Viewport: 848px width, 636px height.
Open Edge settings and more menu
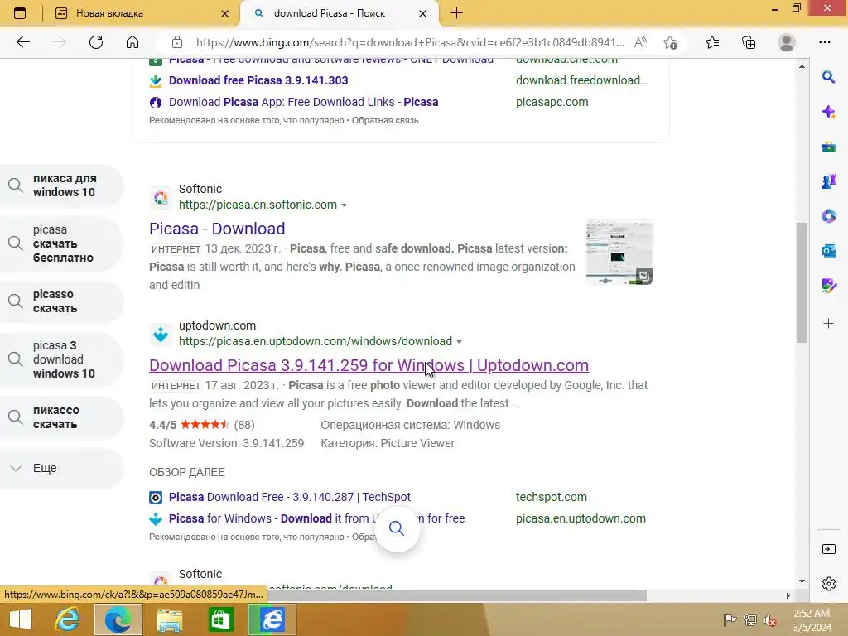pyautogui.click(x=824, y=42)
